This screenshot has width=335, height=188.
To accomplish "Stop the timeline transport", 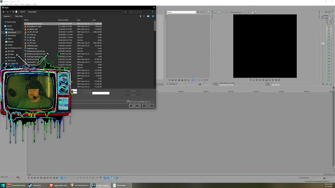I will click(44, 178).
